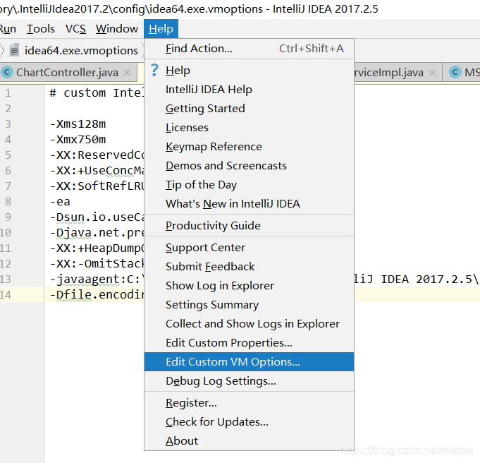Open About dialog entry
Screen dimensions: 480x463
pyautogui.click(x=249, y=440)
